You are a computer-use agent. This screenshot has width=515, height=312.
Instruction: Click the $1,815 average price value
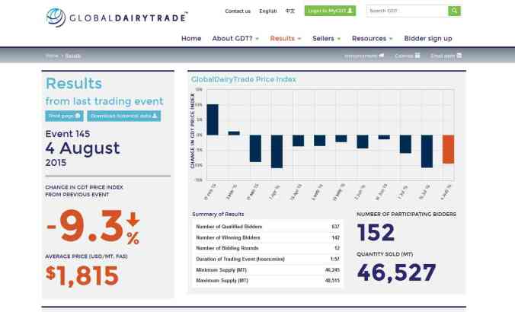click(x=82, y=276)
